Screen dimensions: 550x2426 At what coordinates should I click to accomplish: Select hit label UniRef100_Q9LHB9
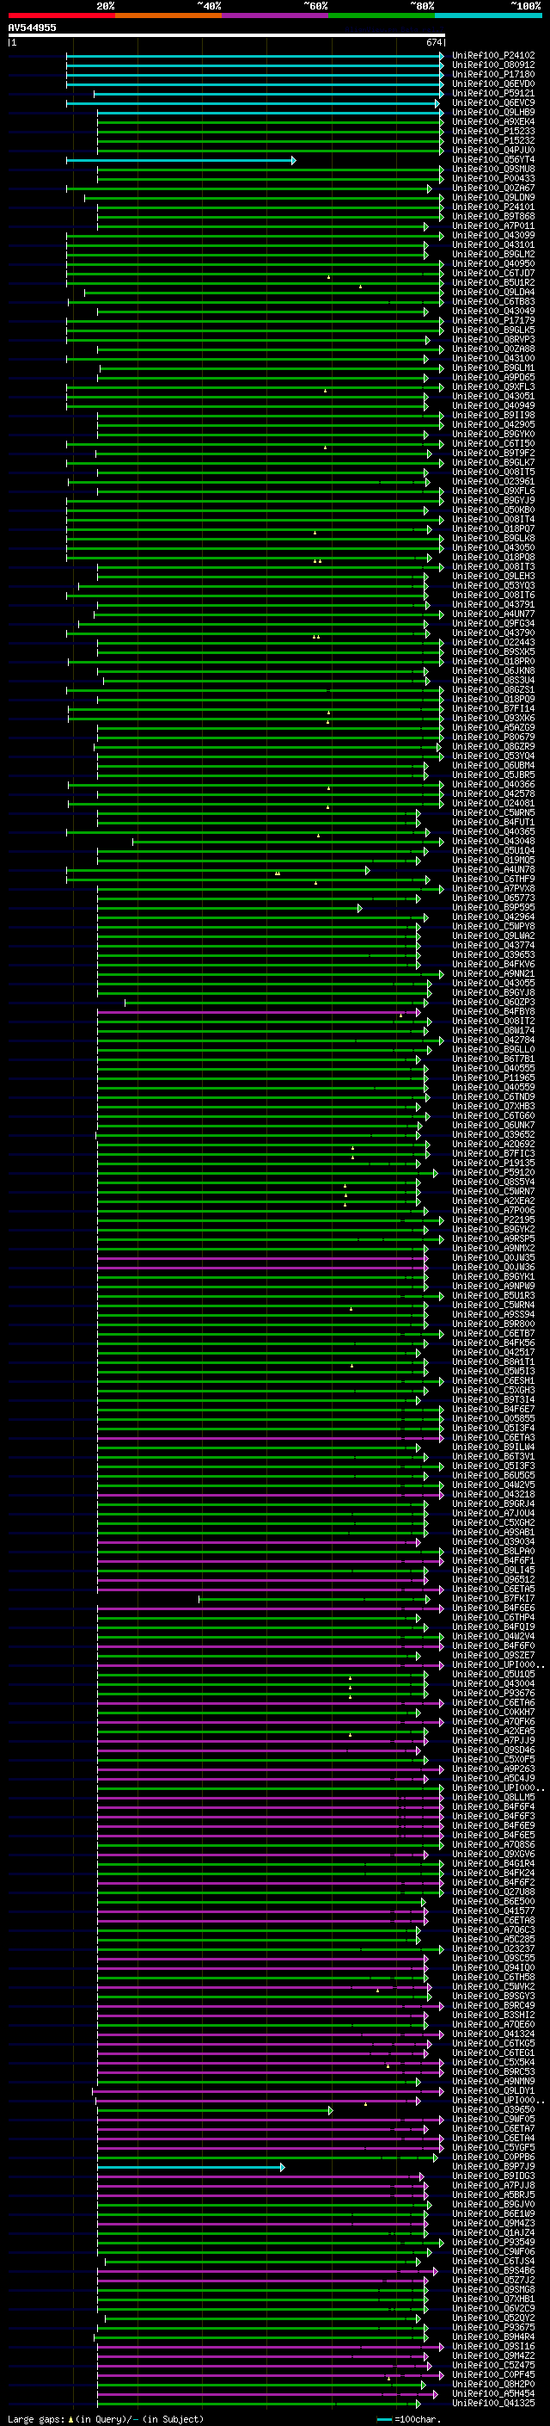(492, 112)
